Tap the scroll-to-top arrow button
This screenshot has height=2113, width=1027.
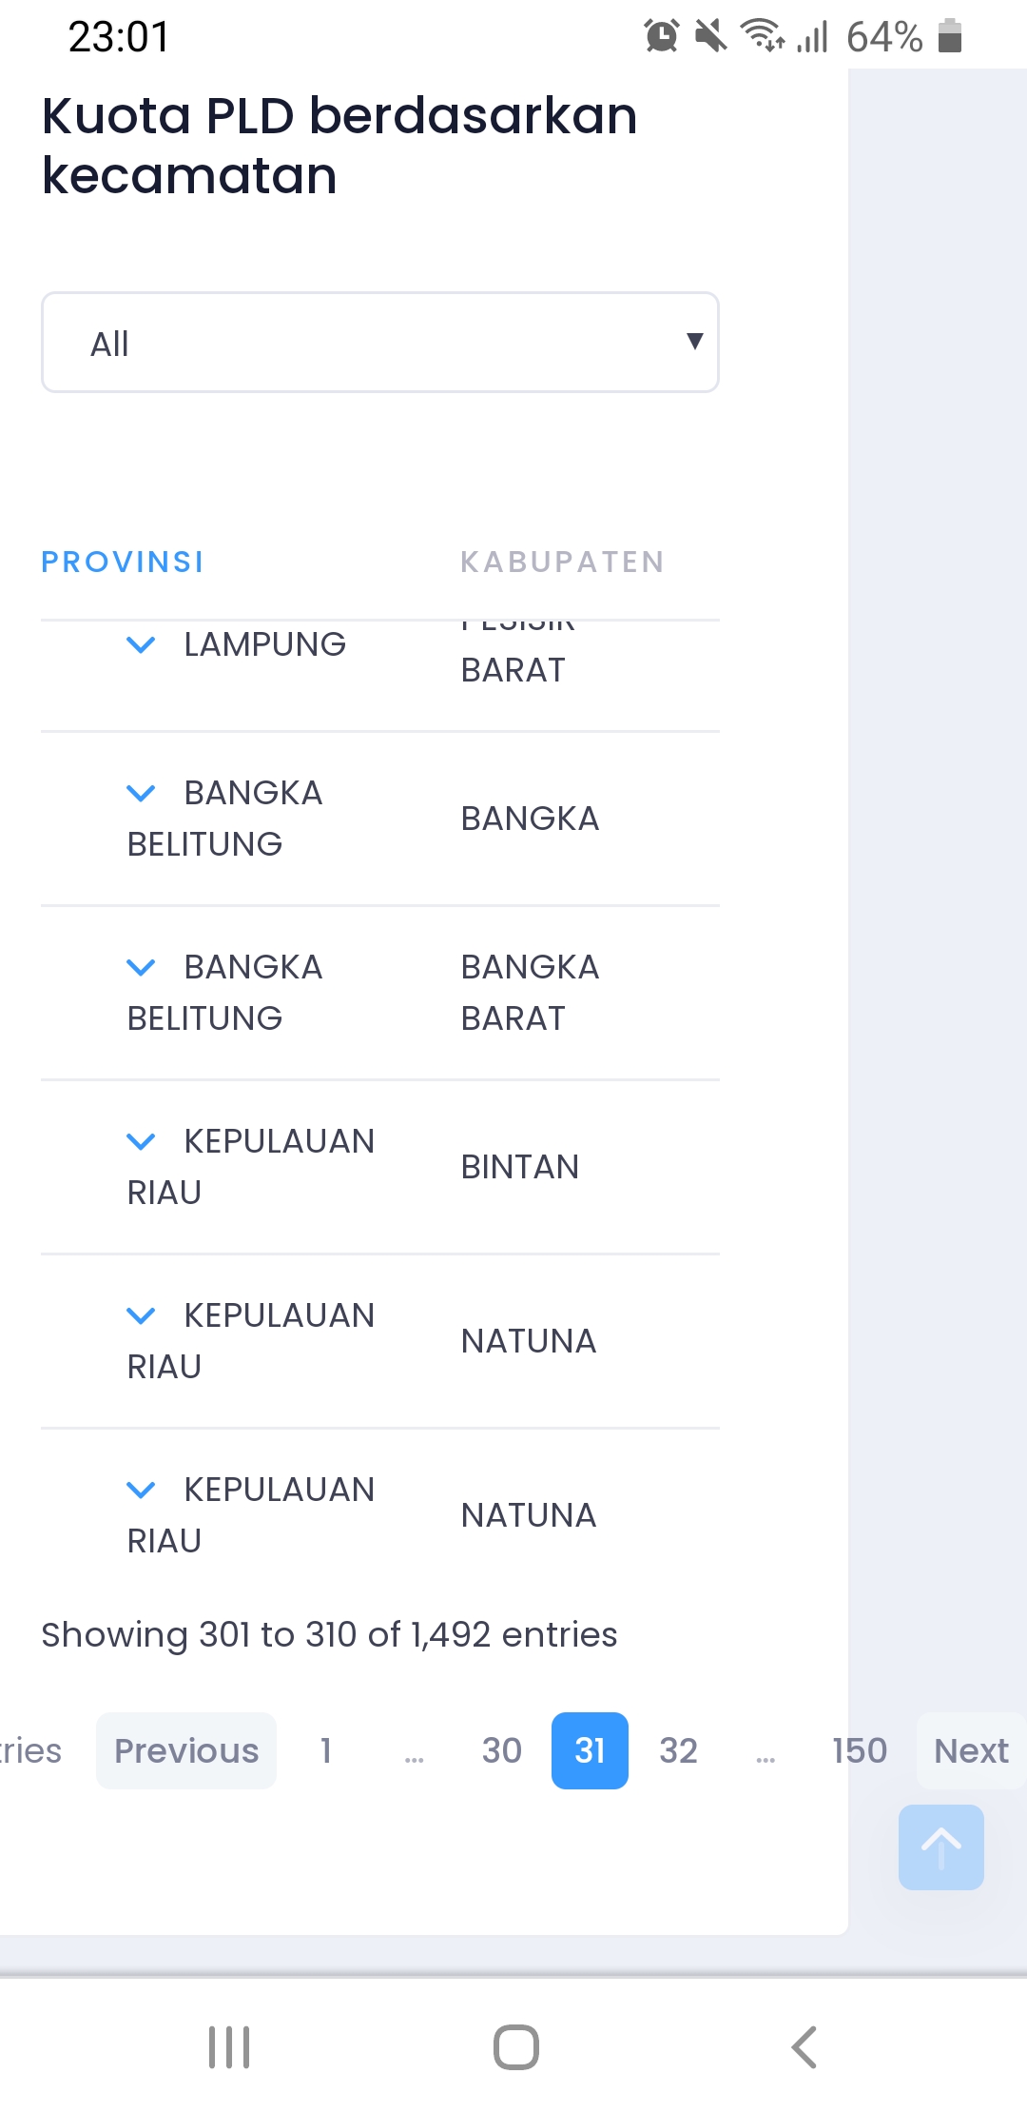click(940, 1846)
